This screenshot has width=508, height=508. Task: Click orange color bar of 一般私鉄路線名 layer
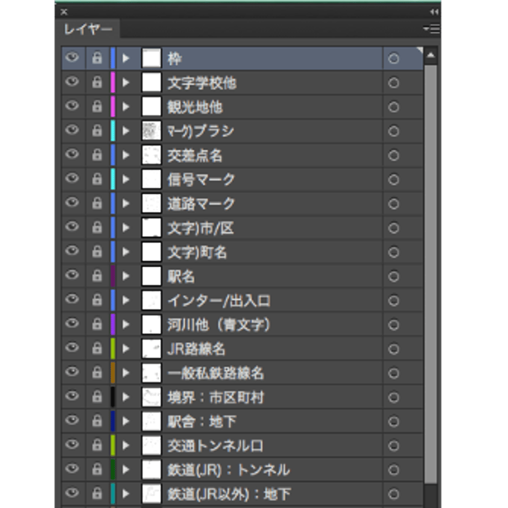(113, 373)
